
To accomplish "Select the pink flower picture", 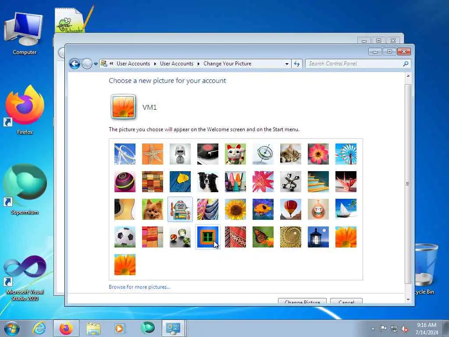I will 318,154.
